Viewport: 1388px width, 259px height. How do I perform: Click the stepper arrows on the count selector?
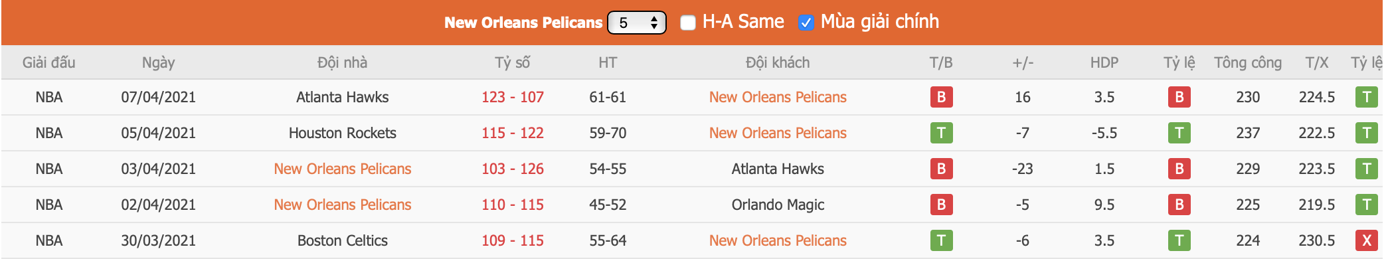(654, 23)
